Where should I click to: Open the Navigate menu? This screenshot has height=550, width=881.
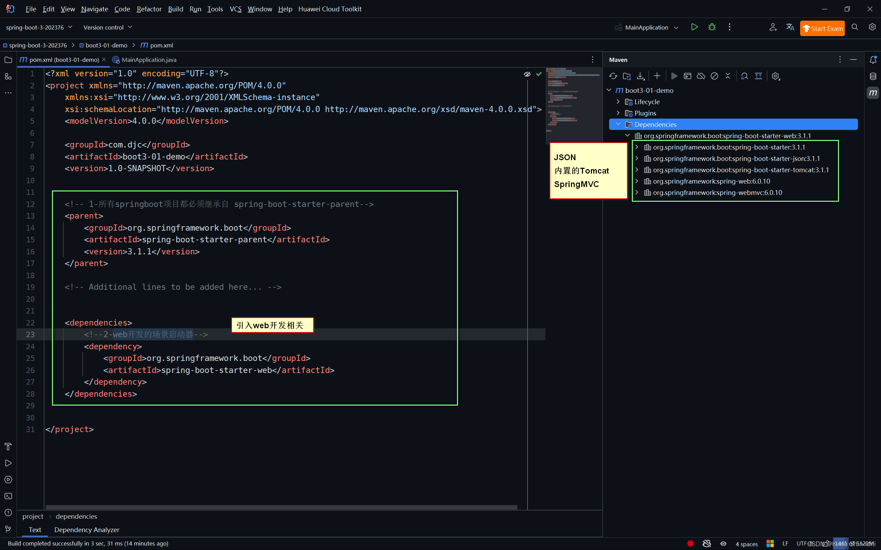click(x=94, y=9)
